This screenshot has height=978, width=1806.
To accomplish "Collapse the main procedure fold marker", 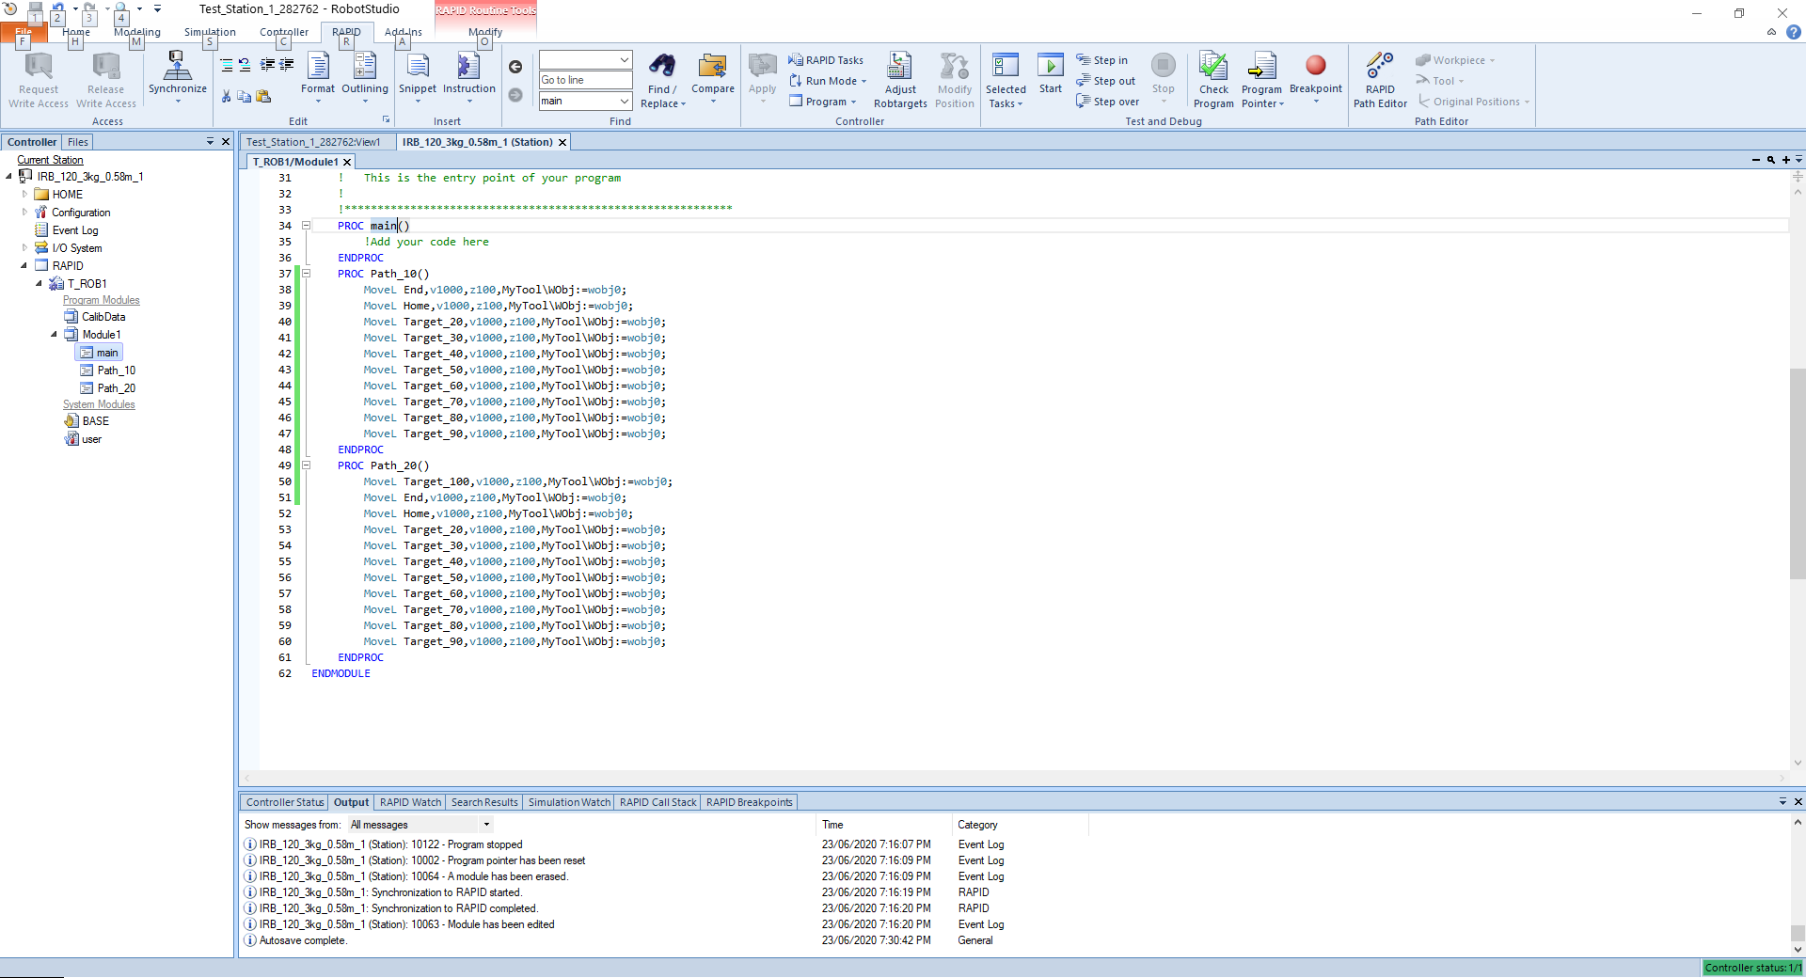I will click(x=306, y=226).
